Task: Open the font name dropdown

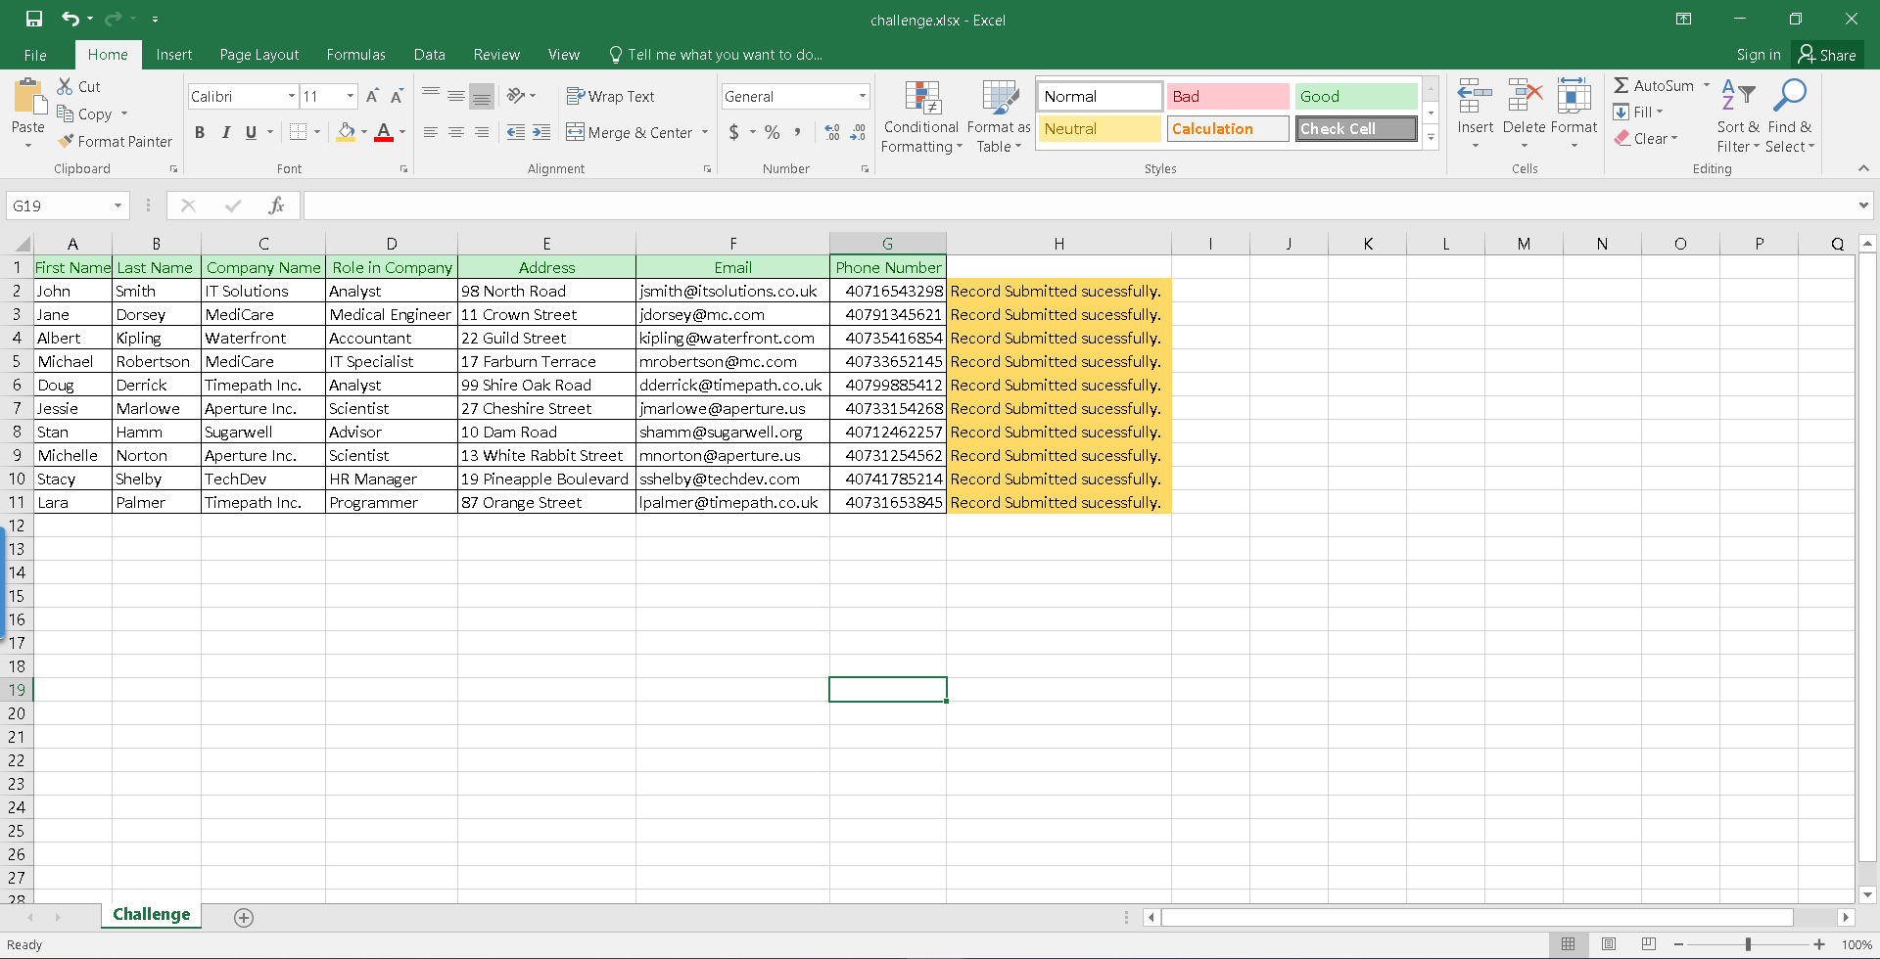Action: tap(292, 96)
